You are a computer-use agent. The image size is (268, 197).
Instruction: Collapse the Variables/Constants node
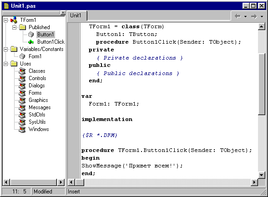pyautogui.click(x=5, y=49)
